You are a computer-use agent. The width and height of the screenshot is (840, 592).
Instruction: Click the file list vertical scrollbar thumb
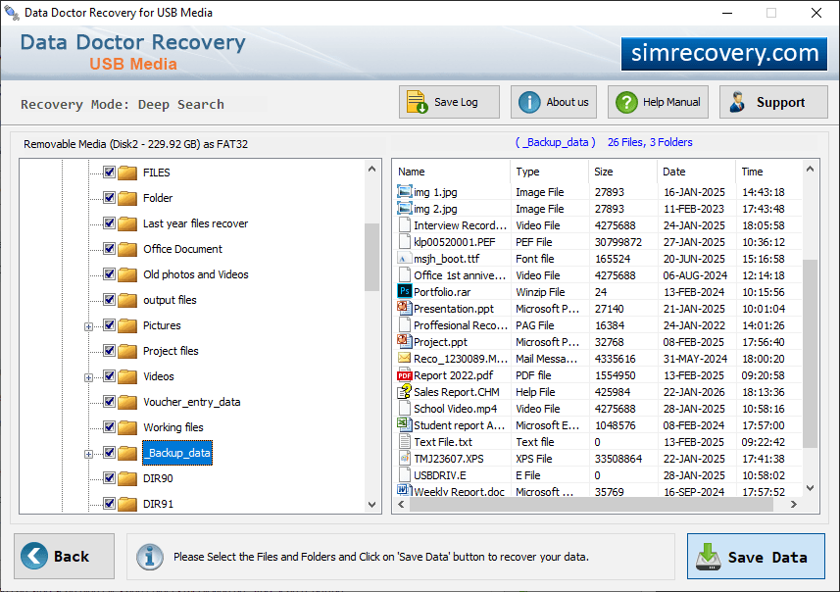coord(810,354)
